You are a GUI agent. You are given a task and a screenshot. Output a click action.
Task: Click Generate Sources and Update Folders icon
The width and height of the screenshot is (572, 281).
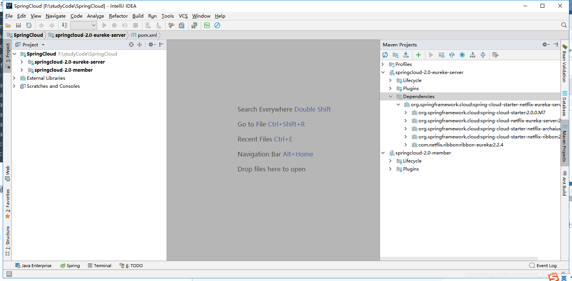395,55
